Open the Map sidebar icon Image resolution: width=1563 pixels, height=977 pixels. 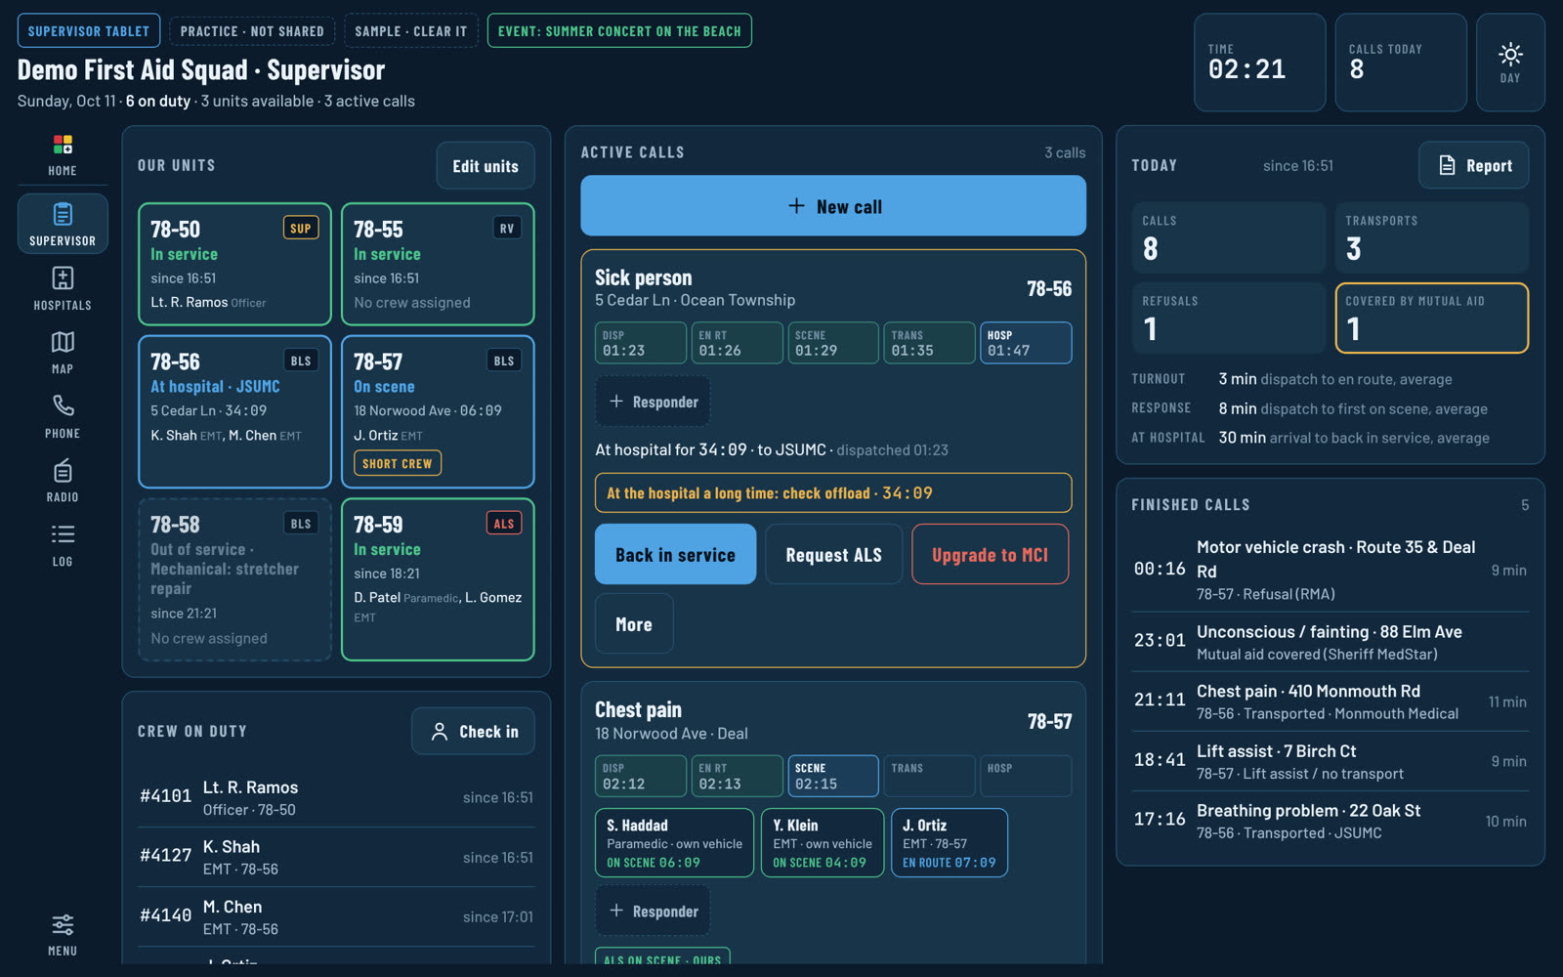pyautogui.click(x=63, y=353)
